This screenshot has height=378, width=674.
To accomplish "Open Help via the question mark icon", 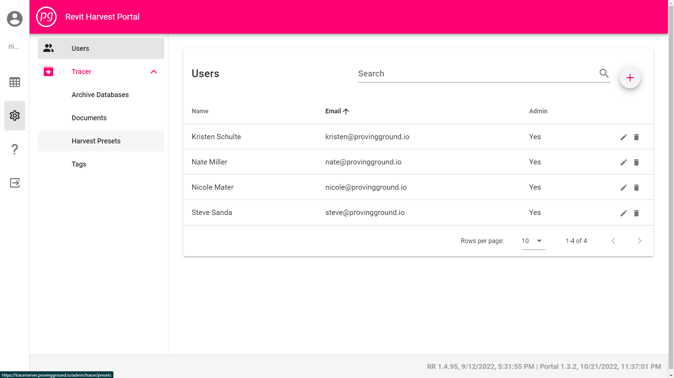I will 14,149.
